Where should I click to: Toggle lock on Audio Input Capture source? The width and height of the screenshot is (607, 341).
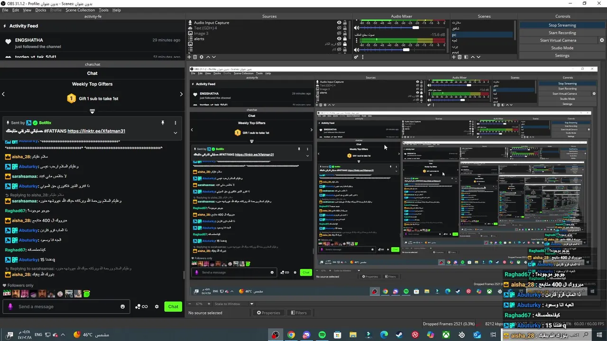coord(345,23)
